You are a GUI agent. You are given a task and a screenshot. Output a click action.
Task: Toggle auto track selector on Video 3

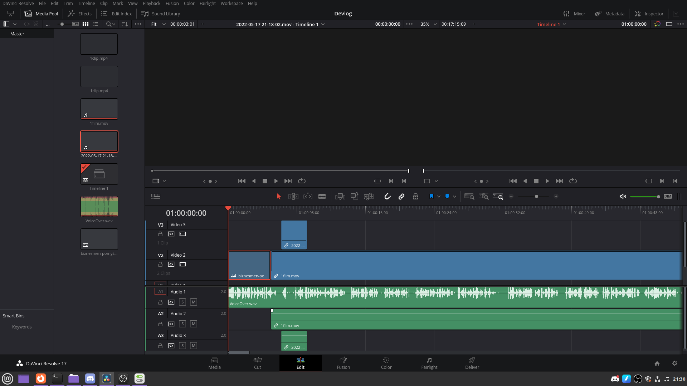tap(171, 234)
